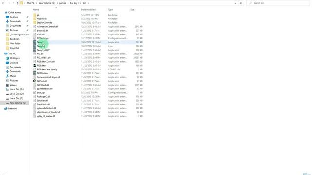This screenshot has height=175, width=312.
Task: Click the Network icon in sidebar
Action: point(6,108)
